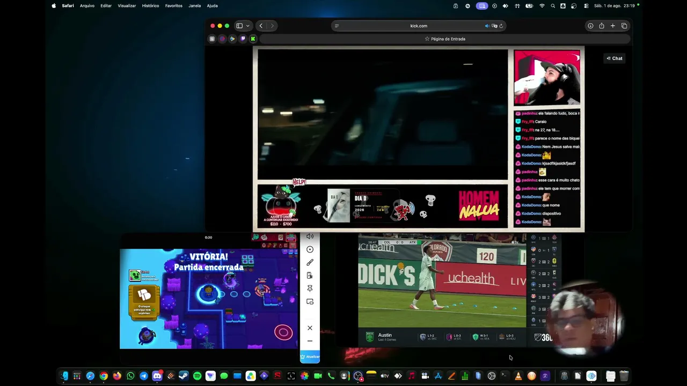Screen dimensions: 687x386
Task: Click the streamer webcam thumbnail
Action: click(x=547, y=77)
